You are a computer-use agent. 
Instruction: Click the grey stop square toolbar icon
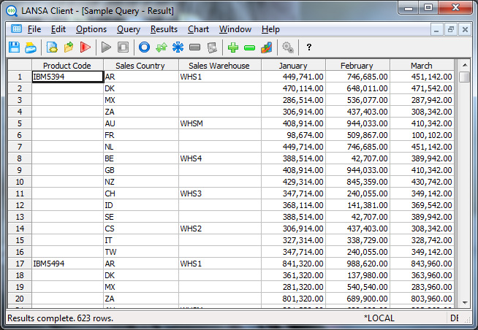coord(124,47)
